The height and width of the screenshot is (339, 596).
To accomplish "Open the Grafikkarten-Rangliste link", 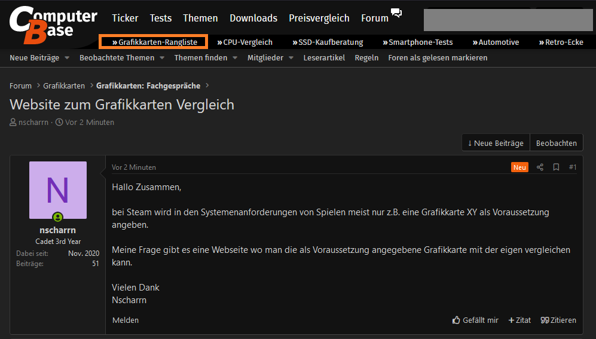I will click(x=154, y=42).
